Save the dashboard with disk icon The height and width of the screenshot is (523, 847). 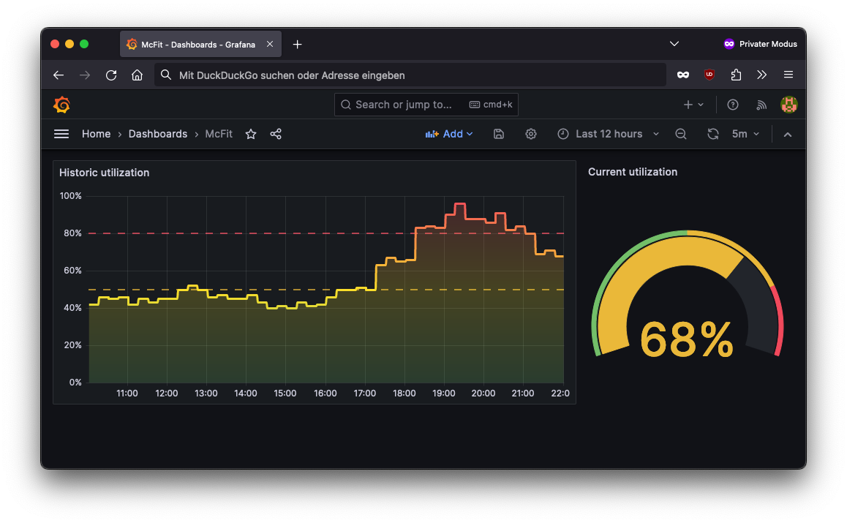coord(499,134)
